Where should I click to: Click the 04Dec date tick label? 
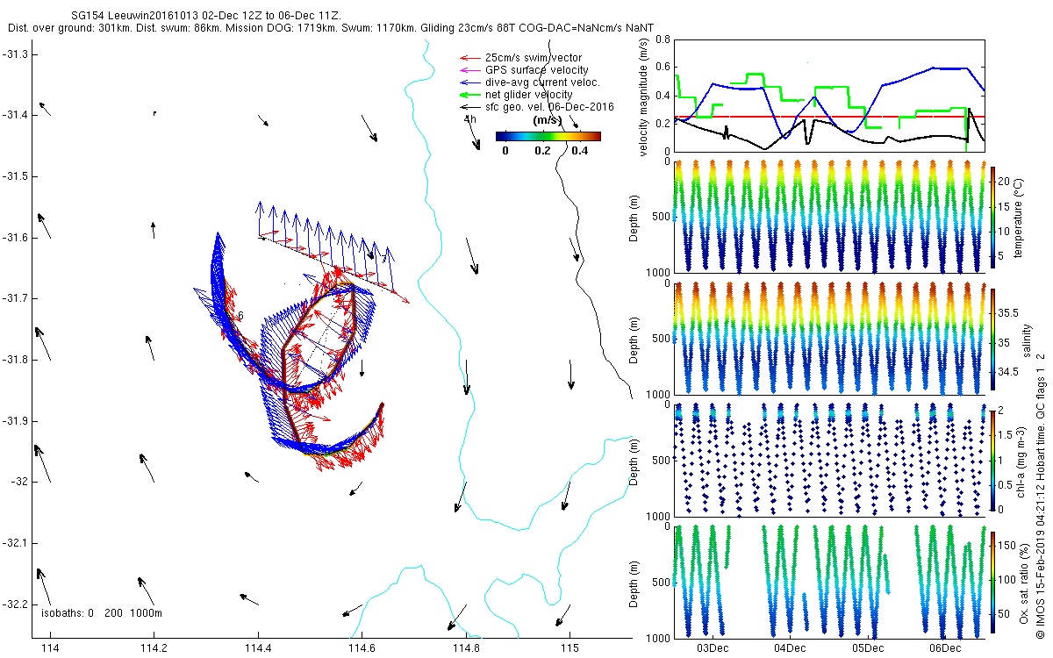point(789,647)
